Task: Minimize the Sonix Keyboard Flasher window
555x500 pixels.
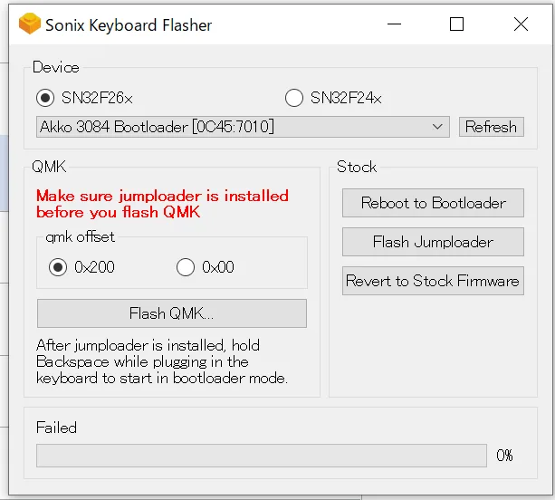Action: (x=394, y=24)
